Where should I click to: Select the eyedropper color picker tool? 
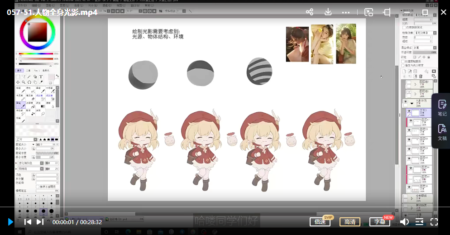41,82
